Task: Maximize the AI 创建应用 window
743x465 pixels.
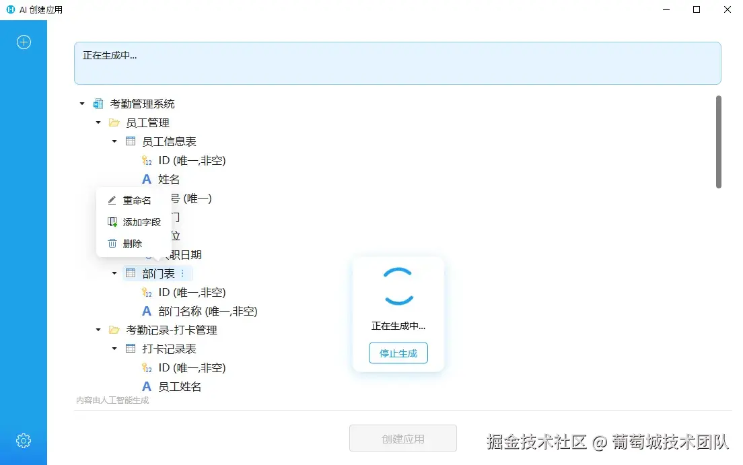Action: point(696,9)
